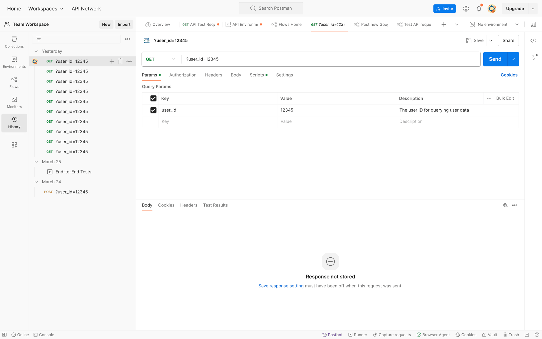The width and height of the screenshot is (542, 339).
Task: Collapse the March 24 history group
Action: [x=36, y=182]
